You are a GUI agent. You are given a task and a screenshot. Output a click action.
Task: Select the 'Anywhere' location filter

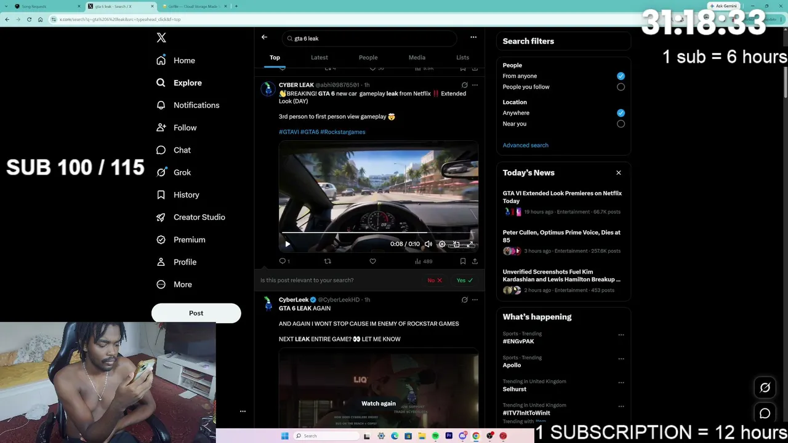coord(621,113)
